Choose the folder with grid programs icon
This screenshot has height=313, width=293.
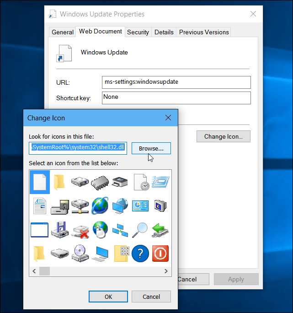121,254
